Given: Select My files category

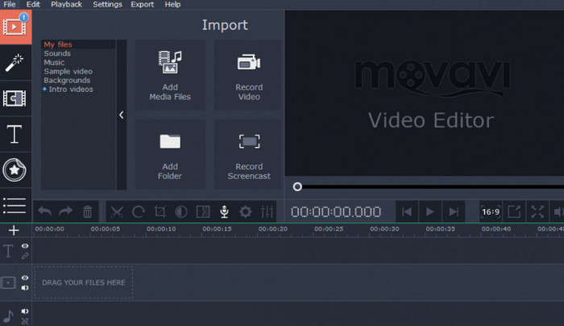Looking at the screenshot, I should tap(58, 44).
